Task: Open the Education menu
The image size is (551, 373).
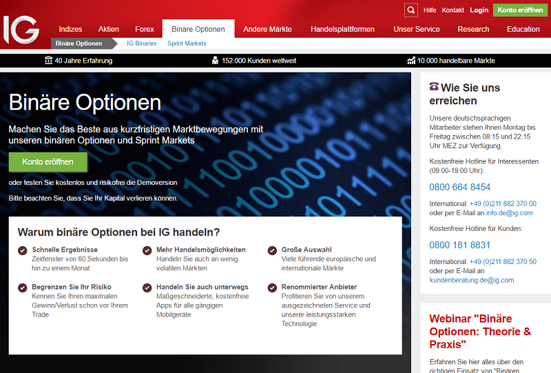Action: [523, 29]
